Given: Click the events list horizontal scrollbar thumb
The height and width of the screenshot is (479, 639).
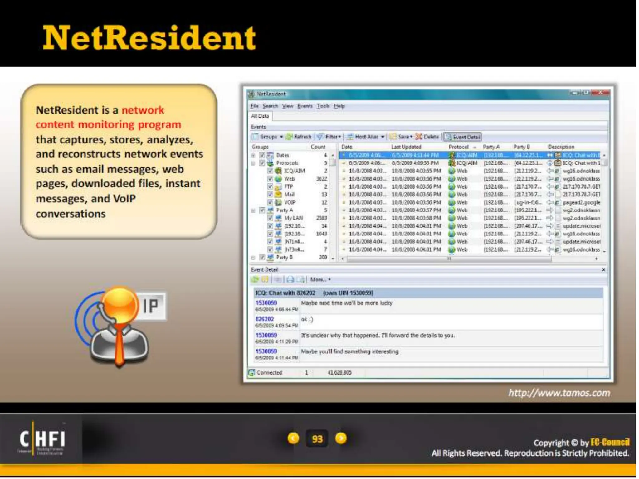Looking at the screenshot, I should [x=449, y=259].
